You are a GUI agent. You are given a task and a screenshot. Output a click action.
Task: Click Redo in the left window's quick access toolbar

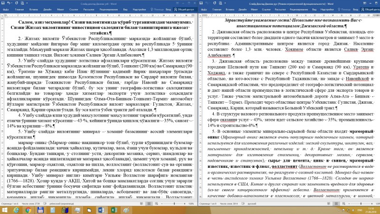[17, 3]
